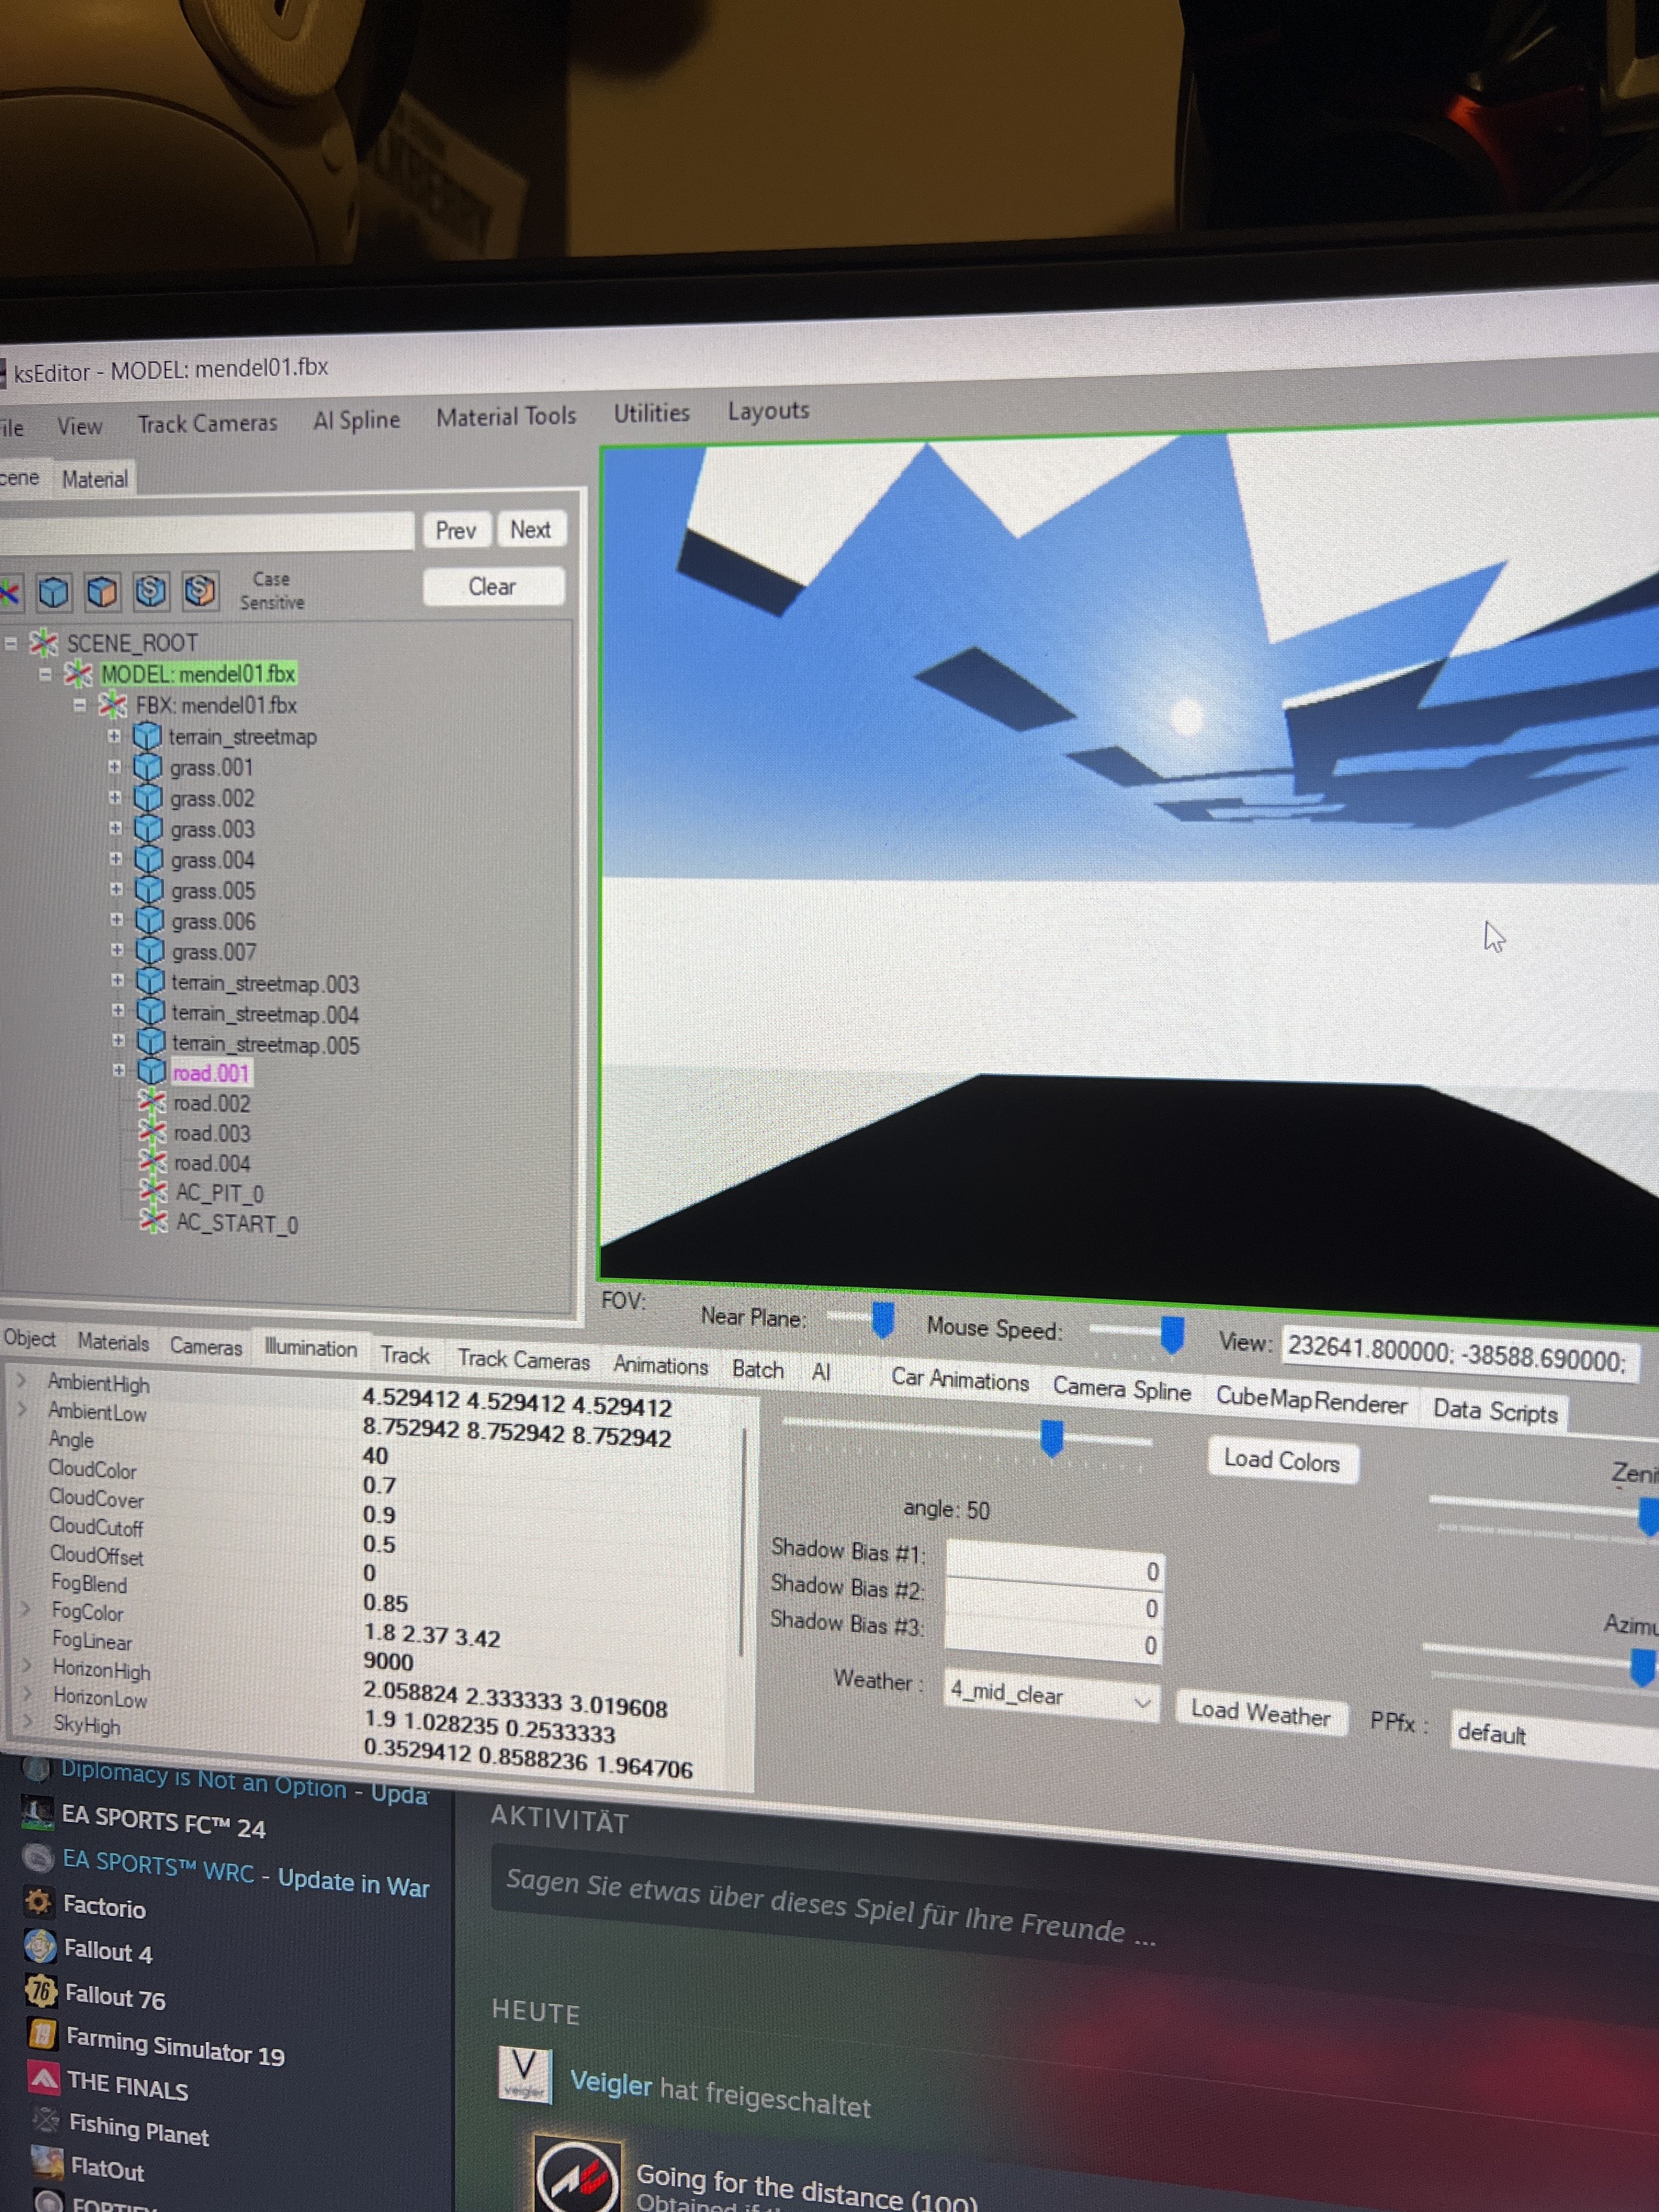The height and width of the screenshot is (2212, 1659).
Task: Click the Prev search button
Action: point(456,531)
